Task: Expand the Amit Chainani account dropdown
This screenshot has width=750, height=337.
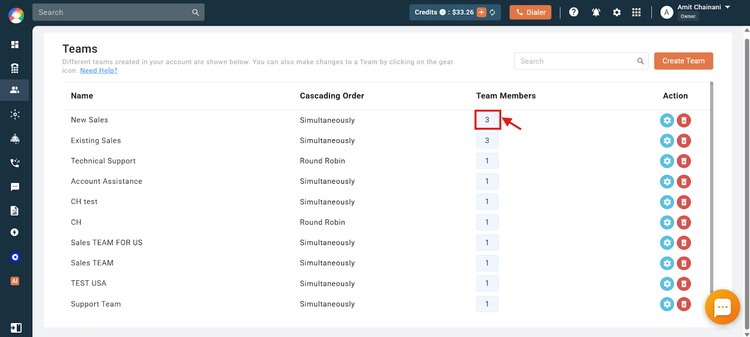Action: [727, 7]
